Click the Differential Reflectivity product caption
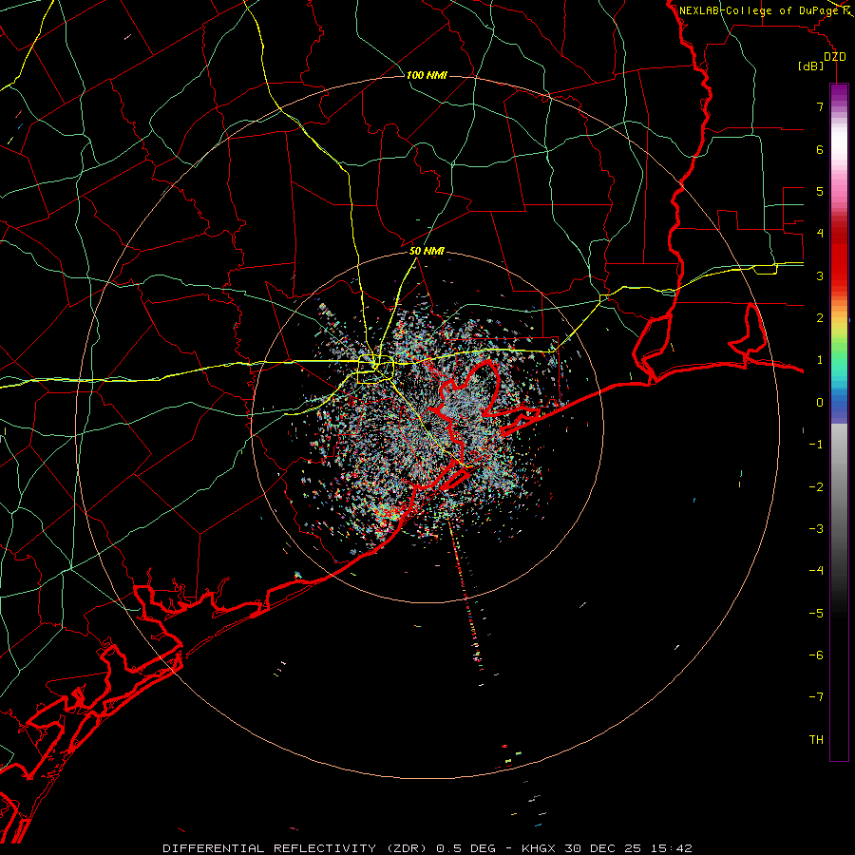 [427, 848]
